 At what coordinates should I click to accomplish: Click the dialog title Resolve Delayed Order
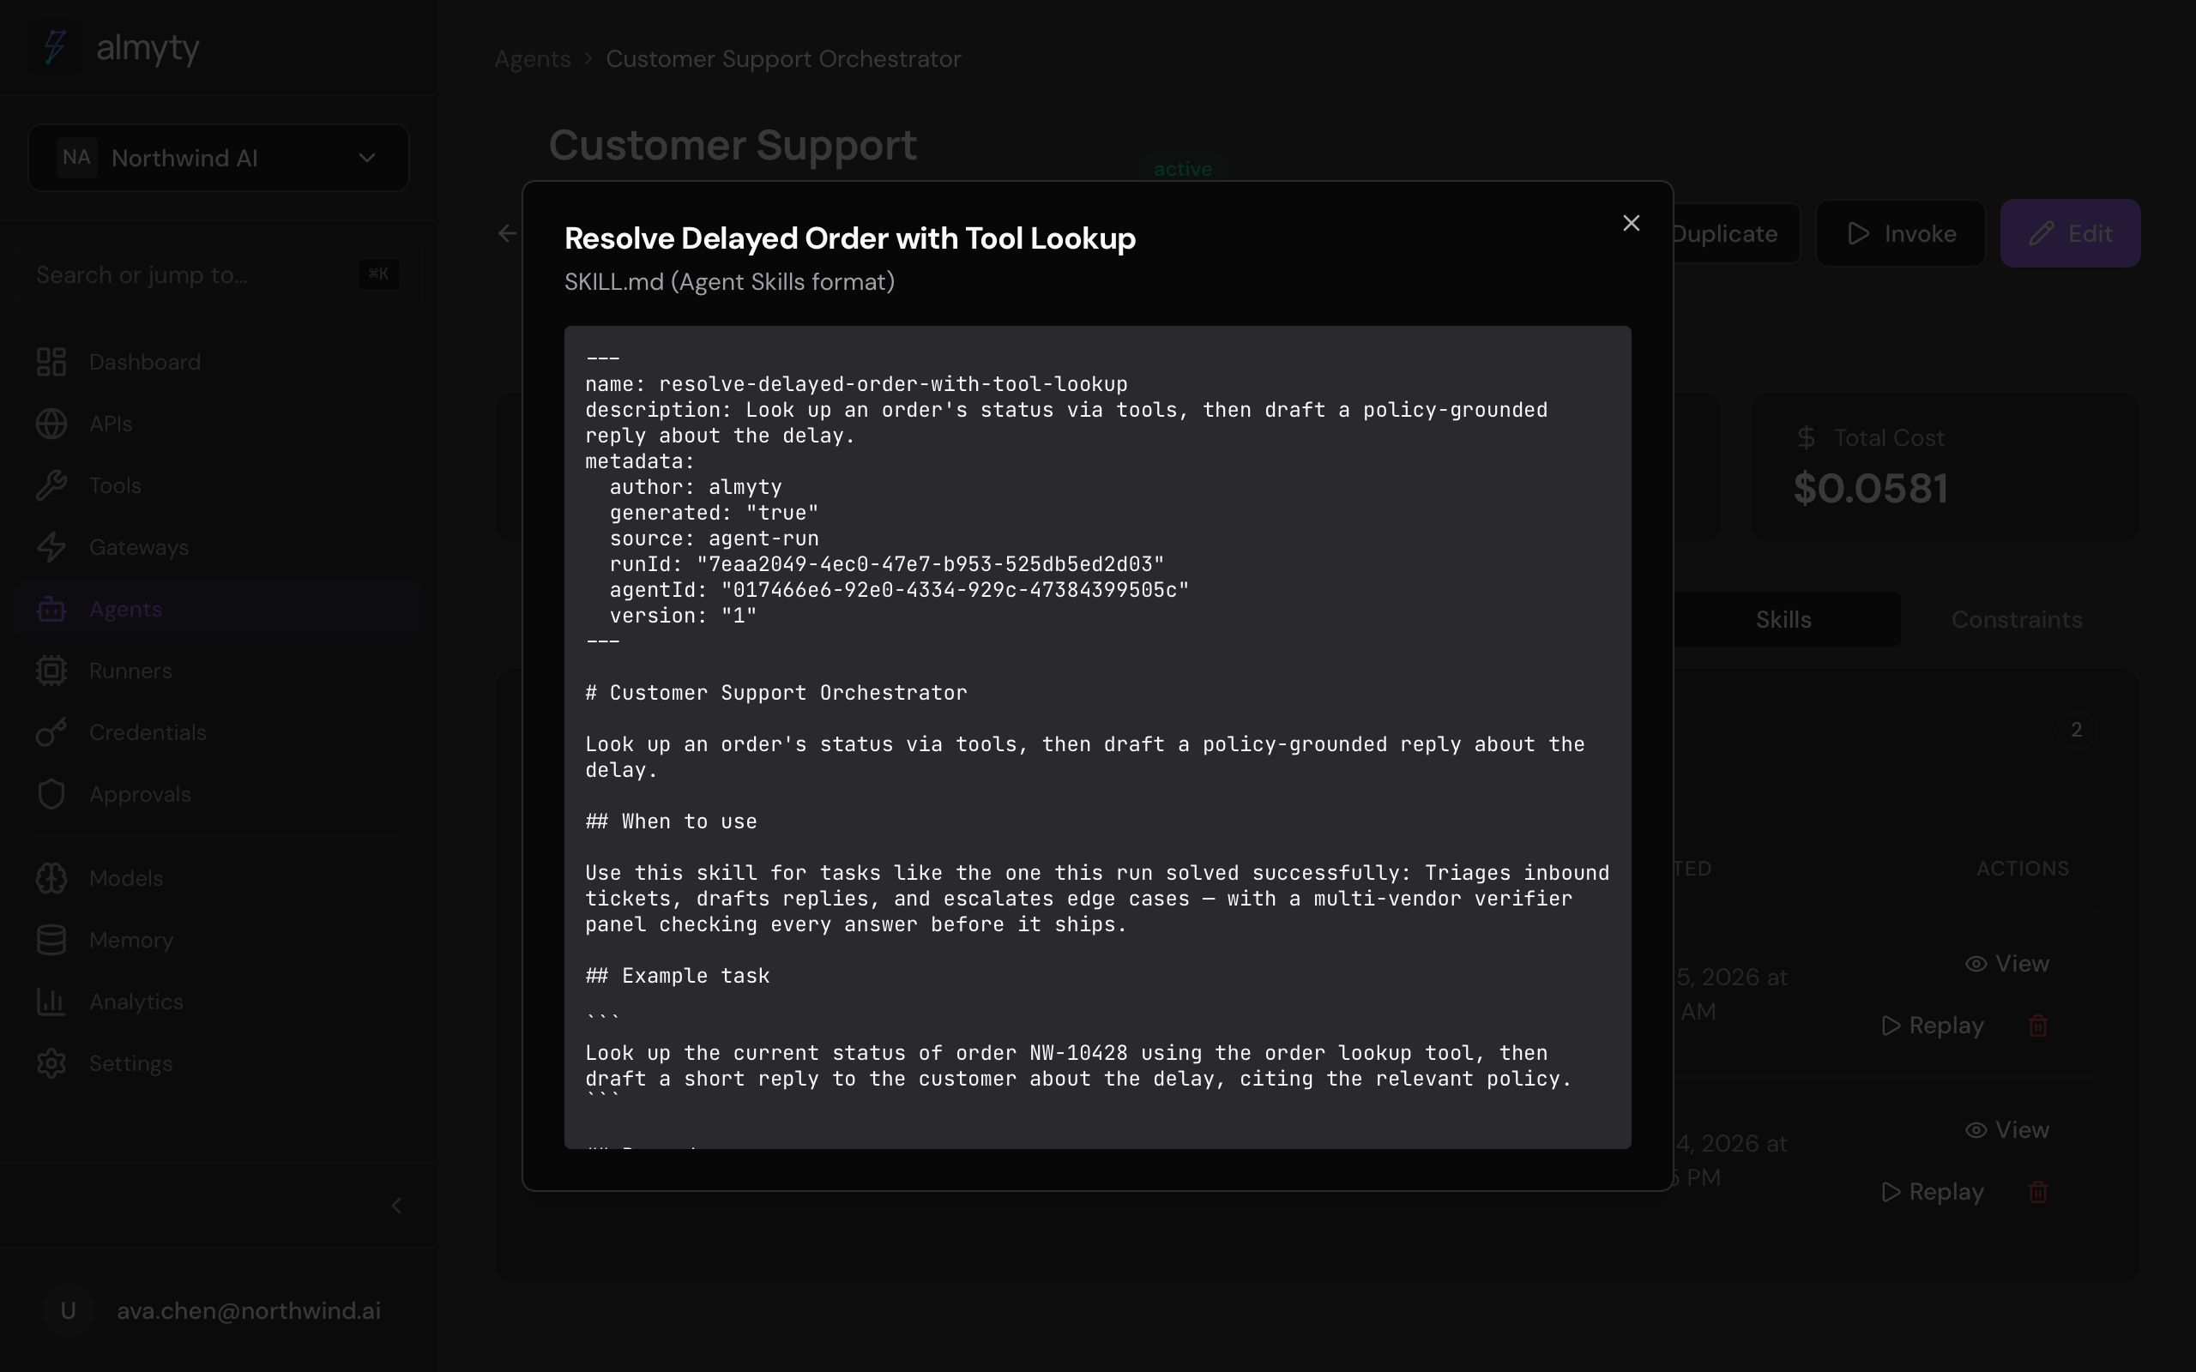[x=849, y=238]
